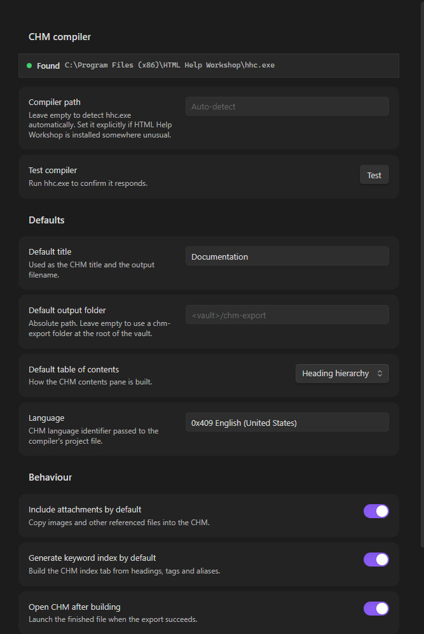Select the hhc.exe found path text
The width and height of the screenshot is (424, 634).
pyautogui.click(x=170, y=65)
